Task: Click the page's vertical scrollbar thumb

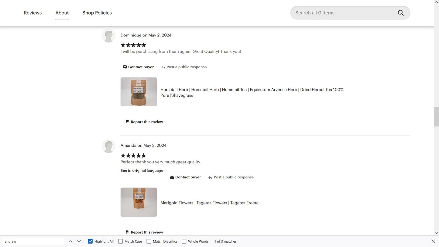Action: point(436,117)
